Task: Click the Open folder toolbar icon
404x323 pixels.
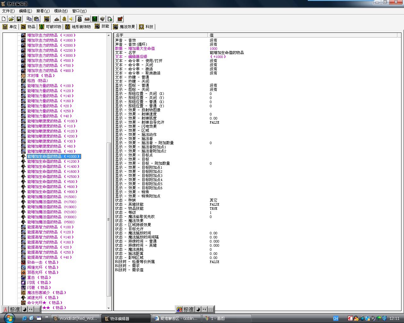Action: (x=11, y=19)
